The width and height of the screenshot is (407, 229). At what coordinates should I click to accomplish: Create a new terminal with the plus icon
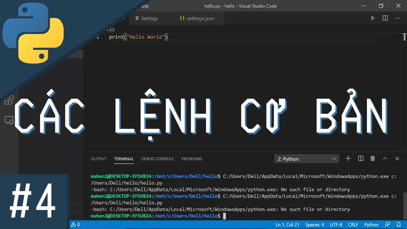(x=348, y=158)
